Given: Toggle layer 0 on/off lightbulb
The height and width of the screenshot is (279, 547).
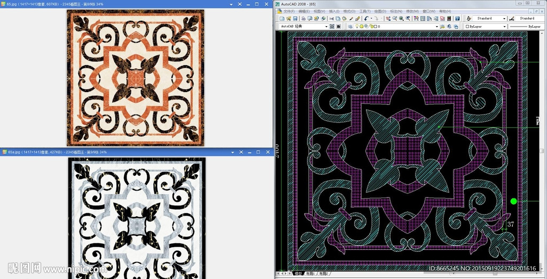Looking at the screenshot, I should point(357,27).
